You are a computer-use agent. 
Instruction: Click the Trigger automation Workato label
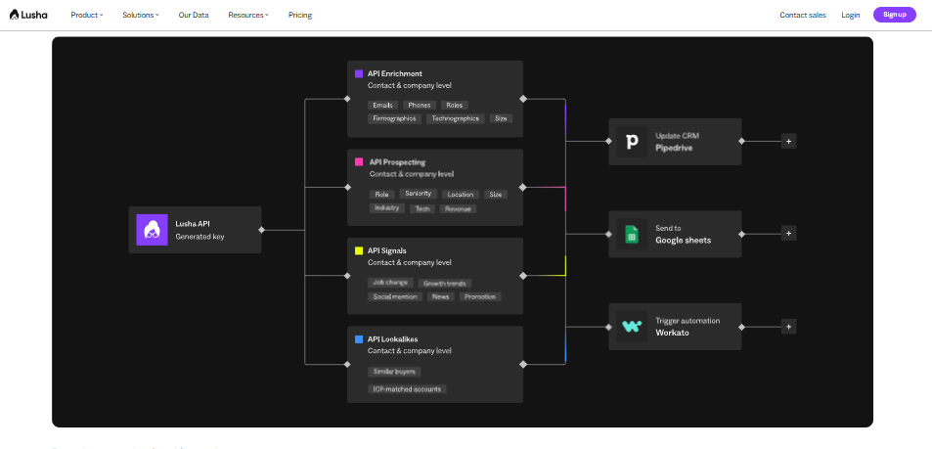(688, 327)
